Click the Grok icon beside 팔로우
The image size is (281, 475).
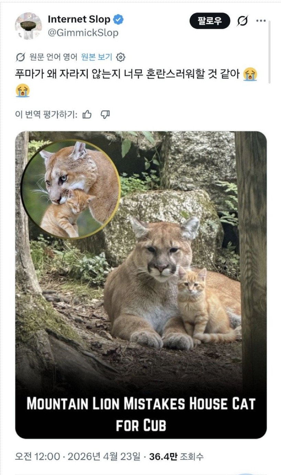(242, 21)
